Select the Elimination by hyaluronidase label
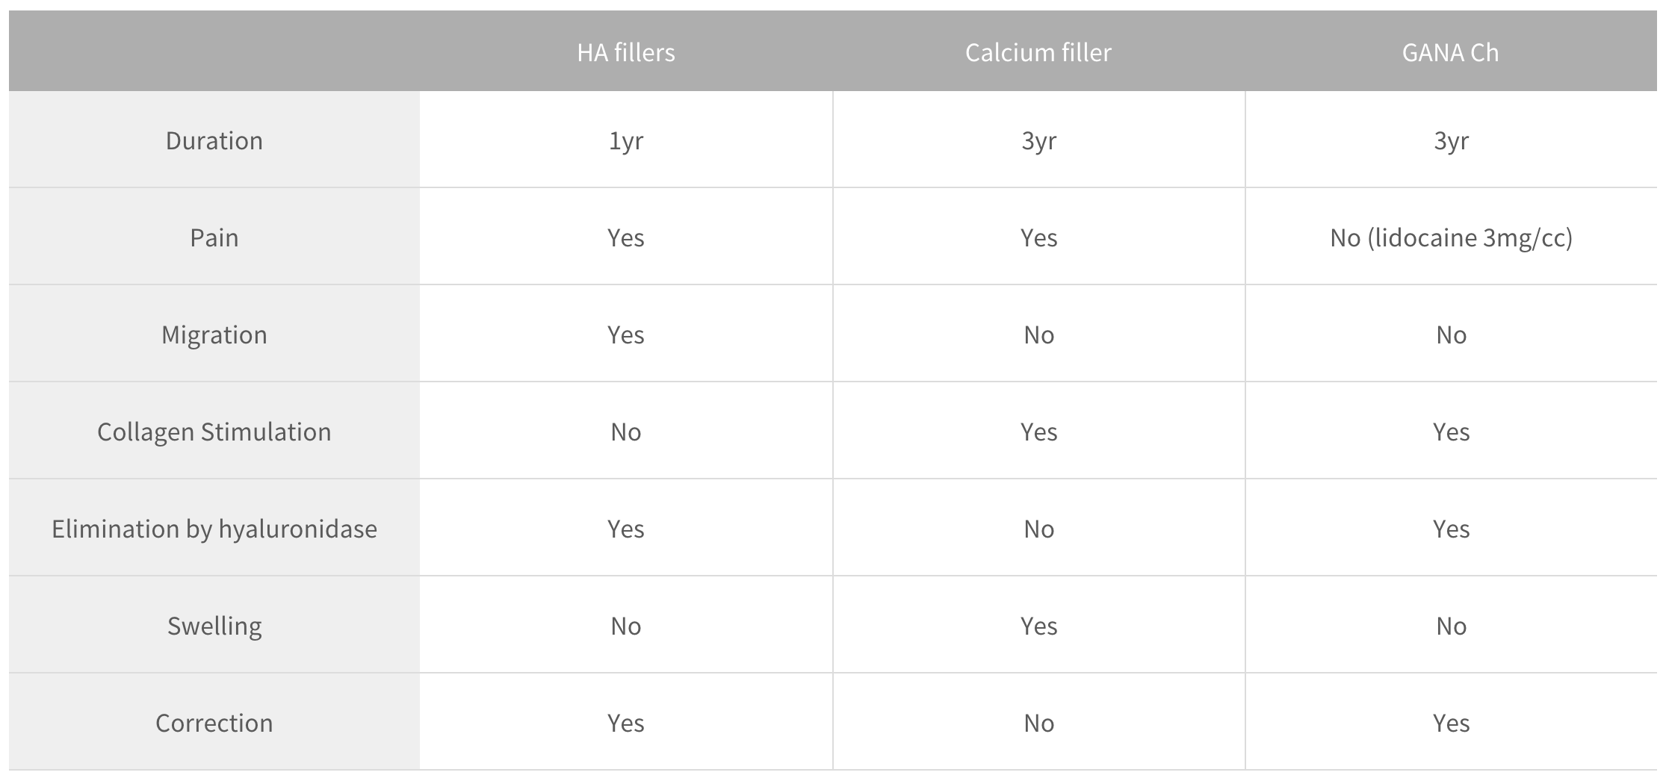The image size is (1669, 784). click(214, 529)
